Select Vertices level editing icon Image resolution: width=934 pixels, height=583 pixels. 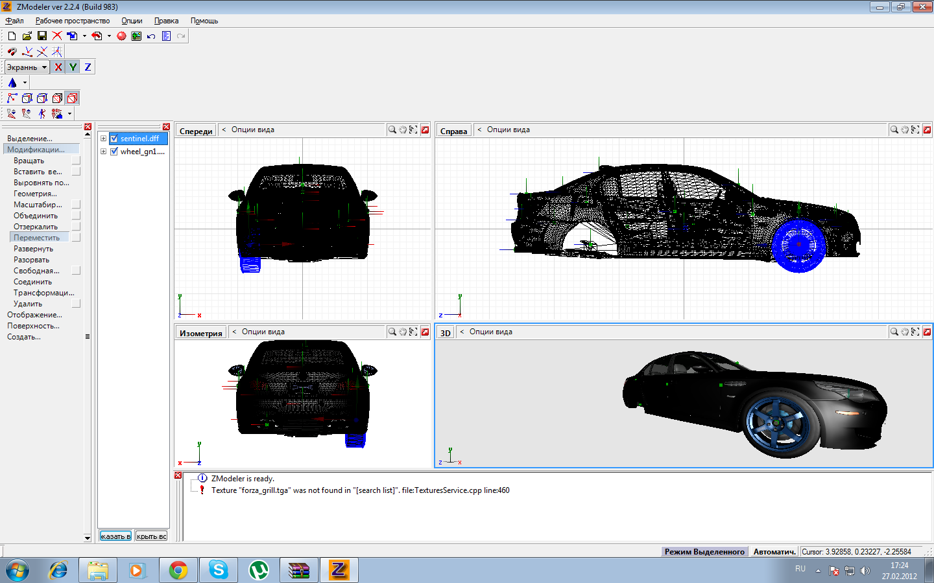[x=12, y=98]
